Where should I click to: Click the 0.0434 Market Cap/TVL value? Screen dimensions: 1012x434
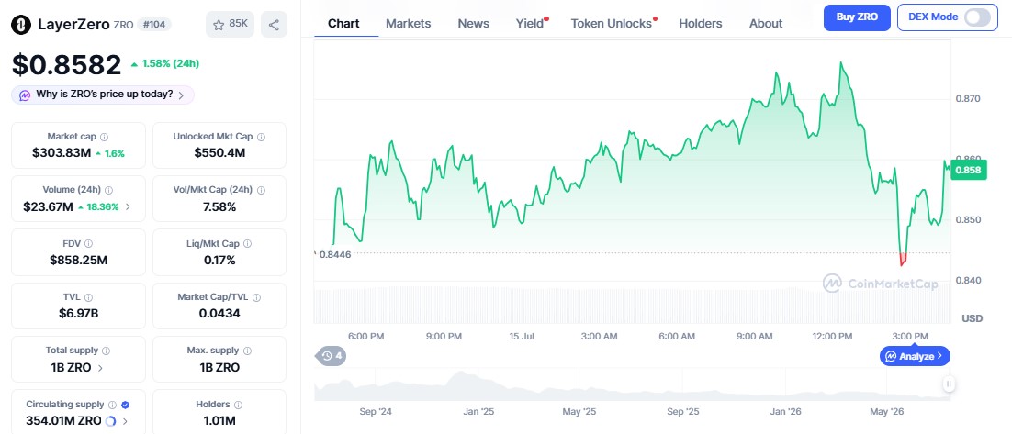point(219,314)
